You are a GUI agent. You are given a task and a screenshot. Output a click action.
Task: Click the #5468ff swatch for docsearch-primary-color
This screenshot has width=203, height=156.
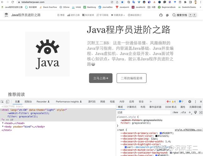click(x=161, y=133)
